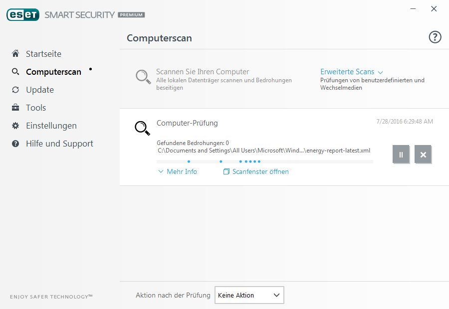The height and width of the screenshot is (309, 449).
Task: Click the black Computer-Prüfung magnifier icon
Action: 142,128
